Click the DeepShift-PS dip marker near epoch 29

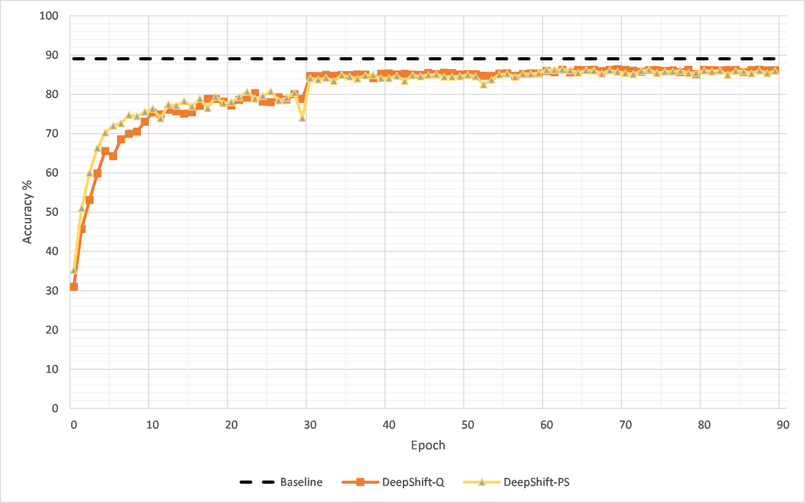[302, 118]
